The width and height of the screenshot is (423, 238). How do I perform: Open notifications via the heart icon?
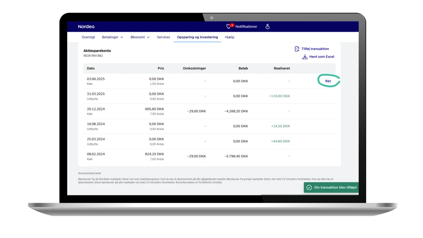click(x=229, y=27)
